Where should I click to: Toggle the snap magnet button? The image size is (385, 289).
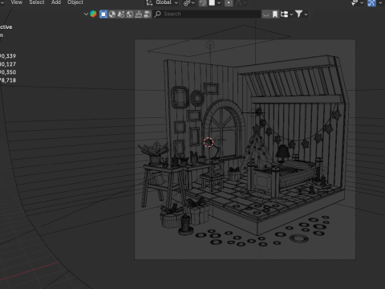(x=203, y=2)
